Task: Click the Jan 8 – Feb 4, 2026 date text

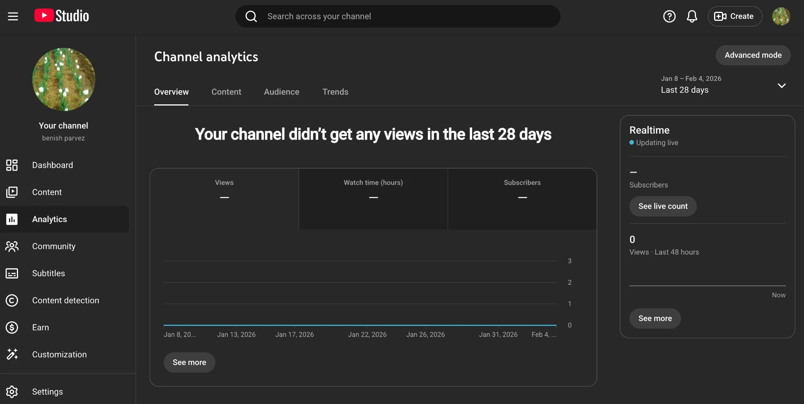Action: tap(691, 78)
